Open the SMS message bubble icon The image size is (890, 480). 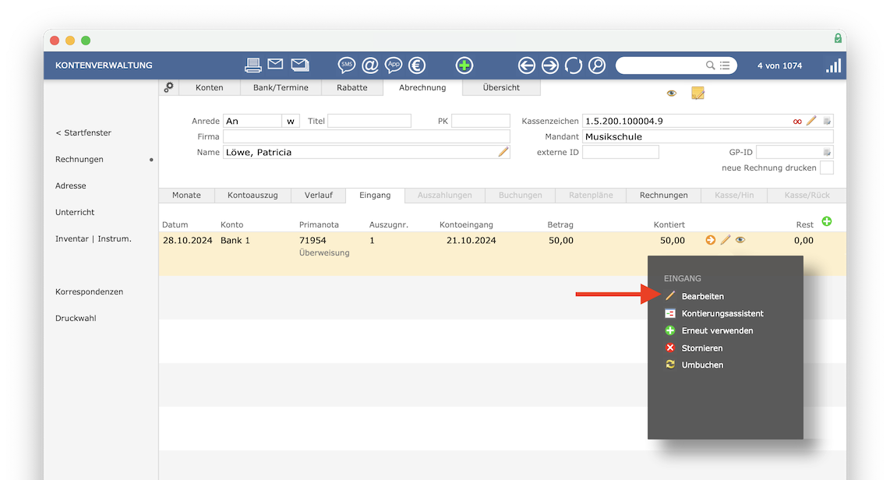346,65
